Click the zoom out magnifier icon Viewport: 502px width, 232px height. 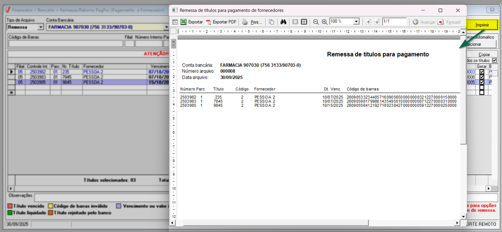click(316, 22)
